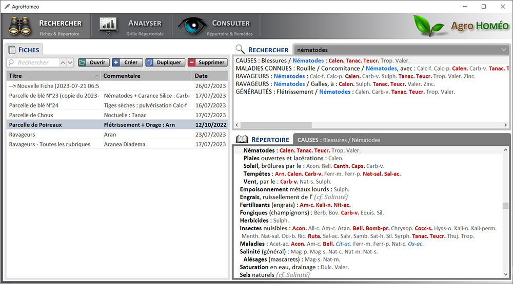Select the Parcelle de Poireaux row

[117, 125]
